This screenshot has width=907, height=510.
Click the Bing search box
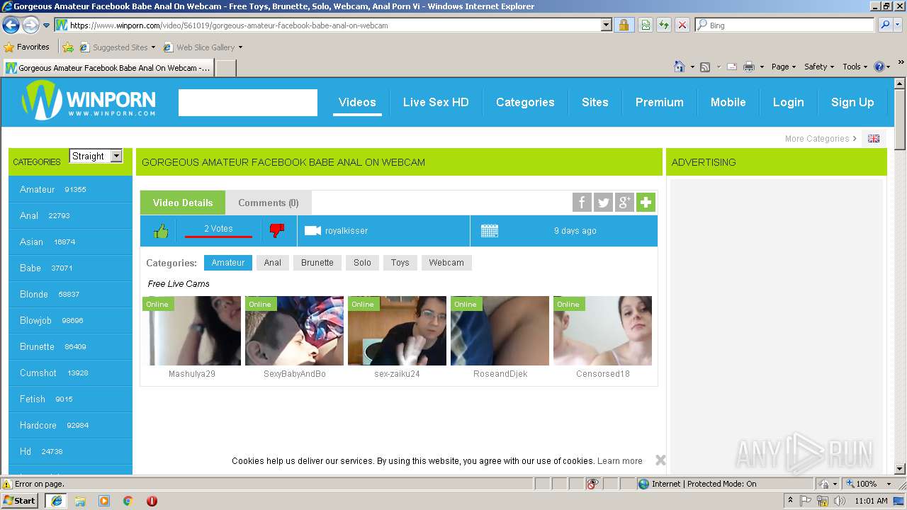(x=784, y=25)
